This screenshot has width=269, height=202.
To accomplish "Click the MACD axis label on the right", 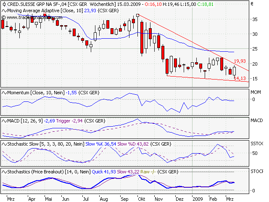I will tap(256, 121).
